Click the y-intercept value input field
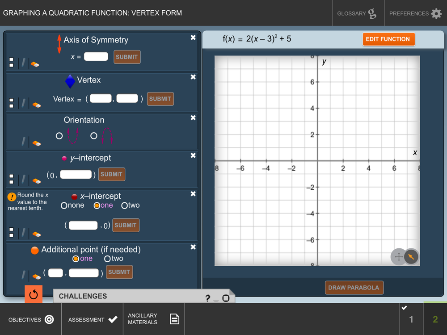447x335 pixels. click(76, 174)
